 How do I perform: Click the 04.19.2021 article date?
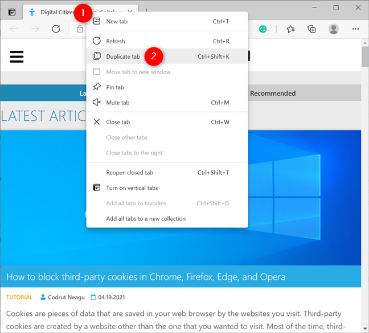tap(111, 297)
